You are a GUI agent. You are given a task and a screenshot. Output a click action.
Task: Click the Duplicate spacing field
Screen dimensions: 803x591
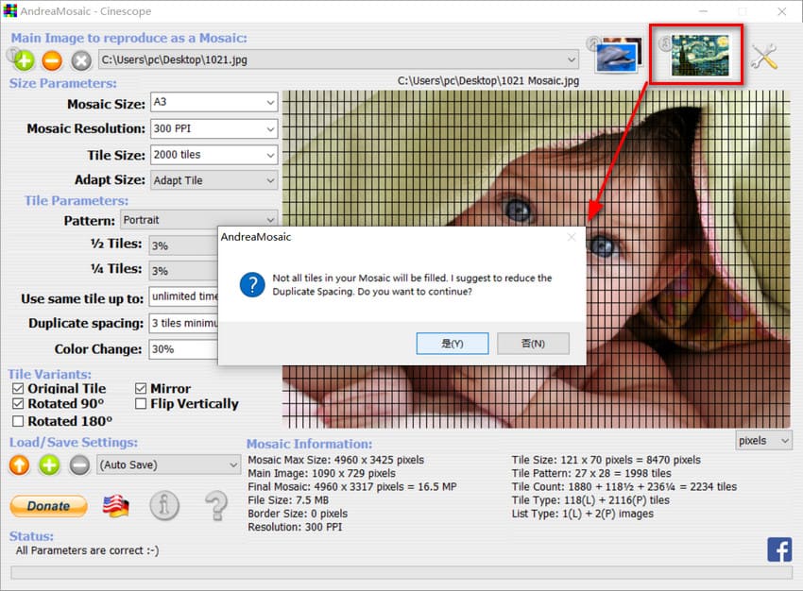[x=183, y=323]
